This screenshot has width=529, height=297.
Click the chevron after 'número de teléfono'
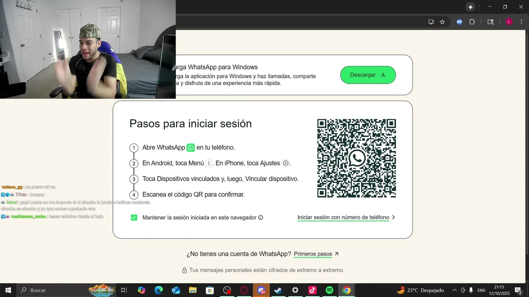point(393,217)
